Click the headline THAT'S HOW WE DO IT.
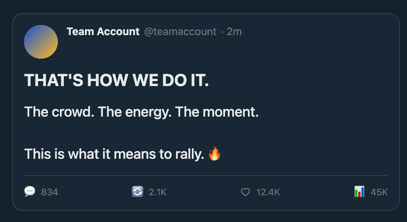This screenshot has width=407, height=222. click(x=116, y=81)
